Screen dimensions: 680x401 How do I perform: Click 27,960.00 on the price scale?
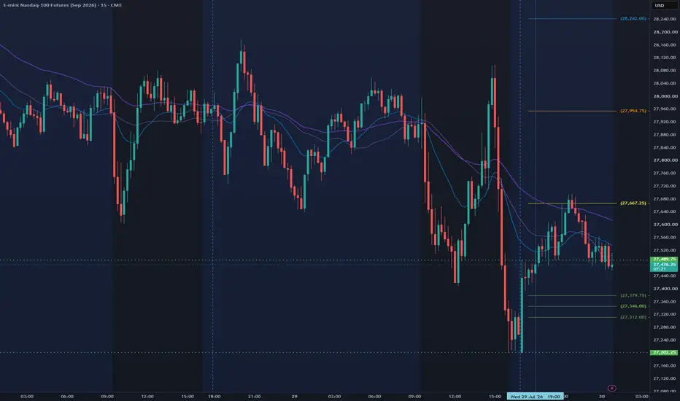[x=665, y=109]
